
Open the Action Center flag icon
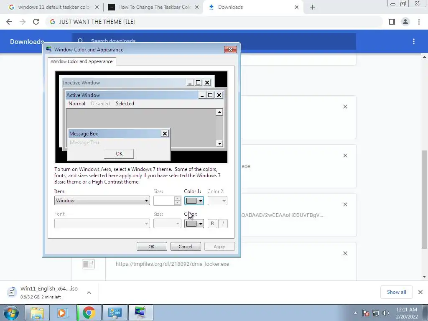pyautogui.click(x=366, y=313)
